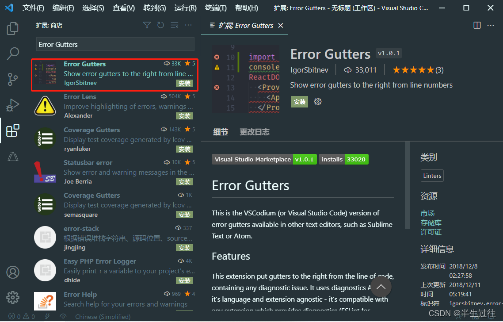Screen dimensions: 503x322
Task: Open the 存储库 repository link
Action: pos(431,222)
